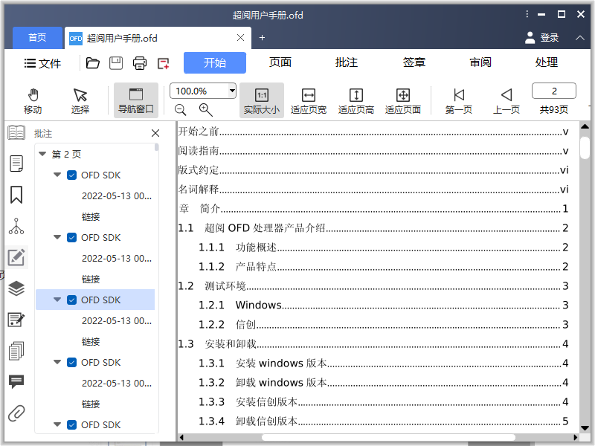Open the 100.0% zoom dropdown
This screenshot has height=446, width=595.
[x=232, y=91]
